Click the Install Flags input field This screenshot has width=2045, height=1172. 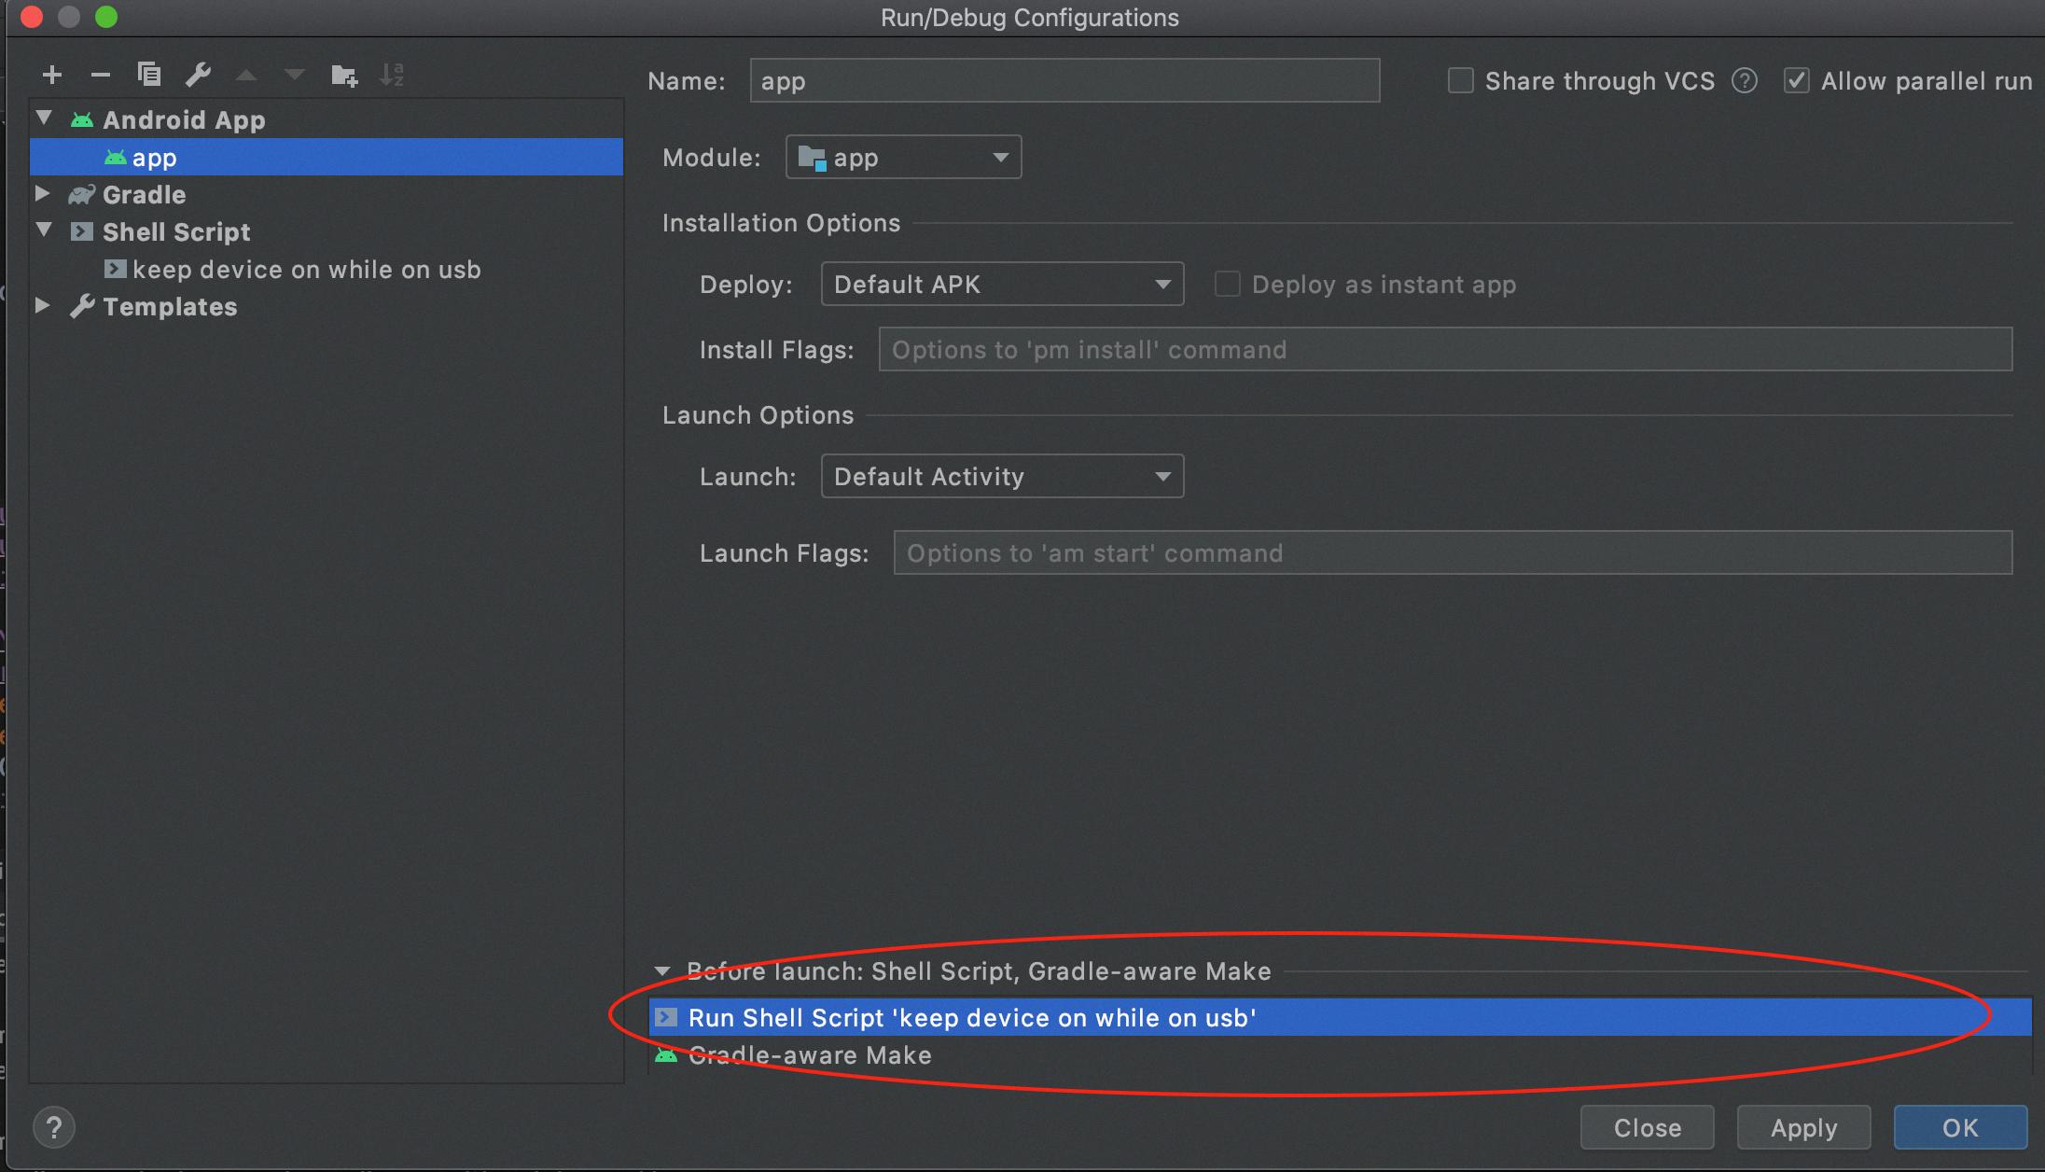1444,349
